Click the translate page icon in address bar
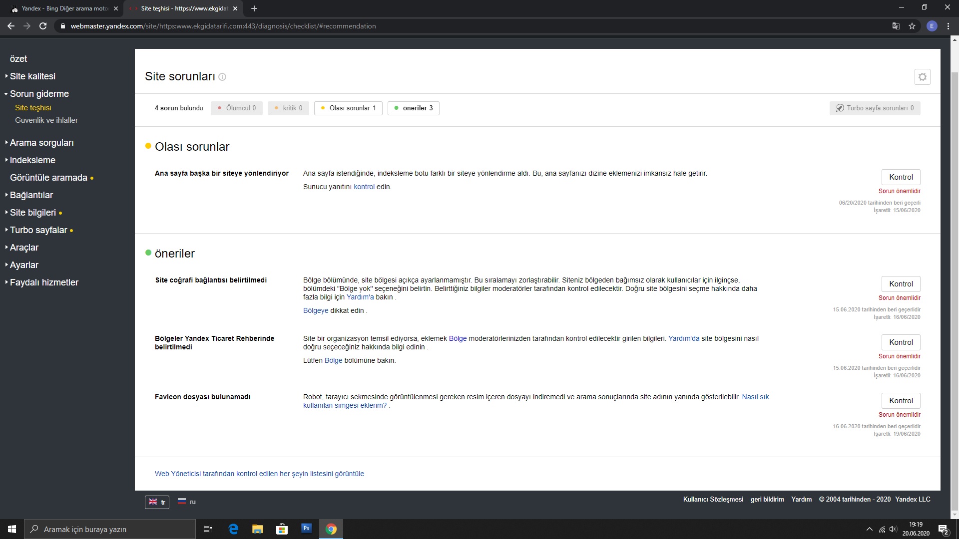Image resolution: width=959 pixels, height=539 pixels. coord(896,26)
